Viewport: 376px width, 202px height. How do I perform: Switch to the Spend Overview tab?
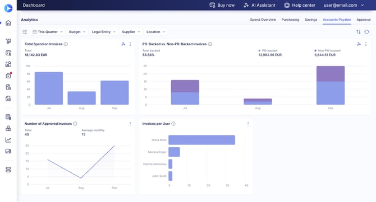(x=263, y=20)
